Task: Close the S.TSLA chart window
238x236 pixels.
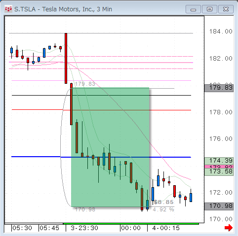Action: coord(226,9)
